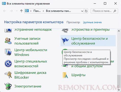Go forward with the Forward arrow
121x92 pixels.
pyautogui.click(x=11, y=11)
